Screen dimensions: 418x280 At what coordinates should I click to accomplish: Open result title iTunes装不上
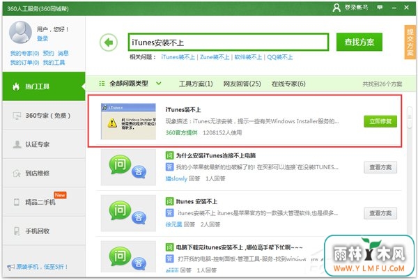pos(183,110)
